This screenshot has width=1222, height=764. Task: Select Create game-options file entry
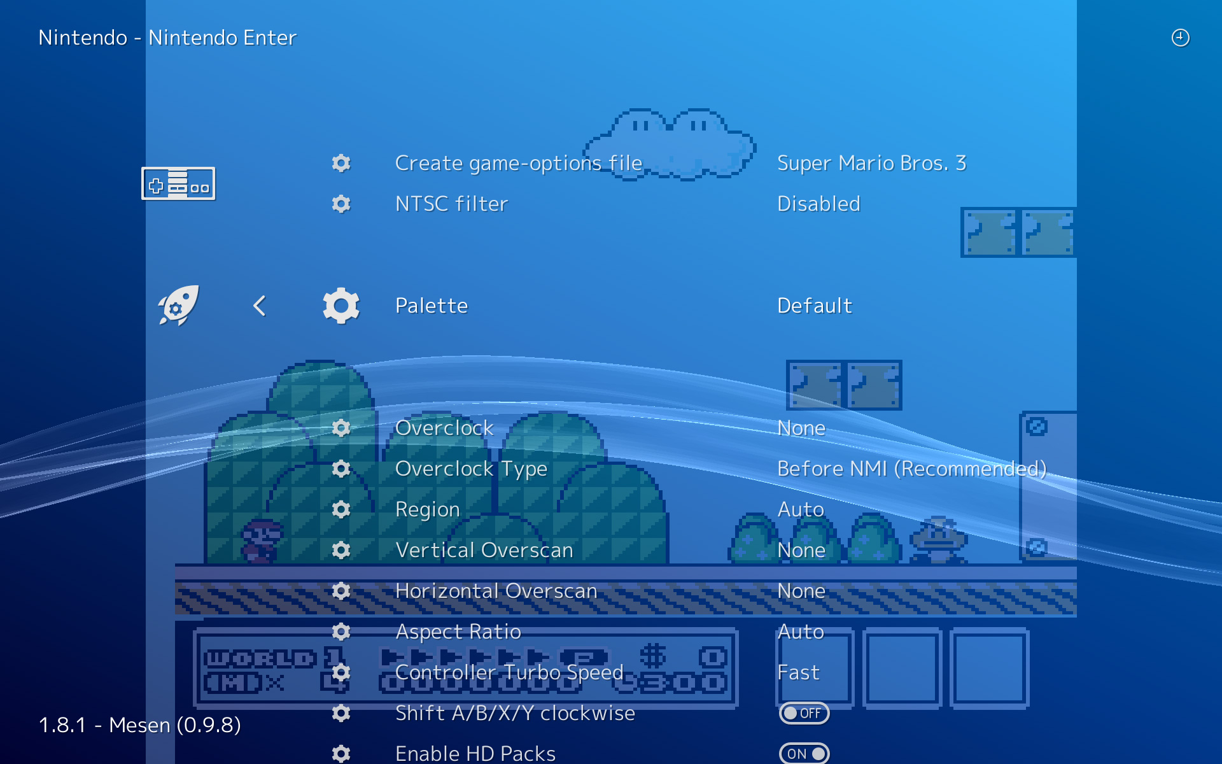pos(519,163)
